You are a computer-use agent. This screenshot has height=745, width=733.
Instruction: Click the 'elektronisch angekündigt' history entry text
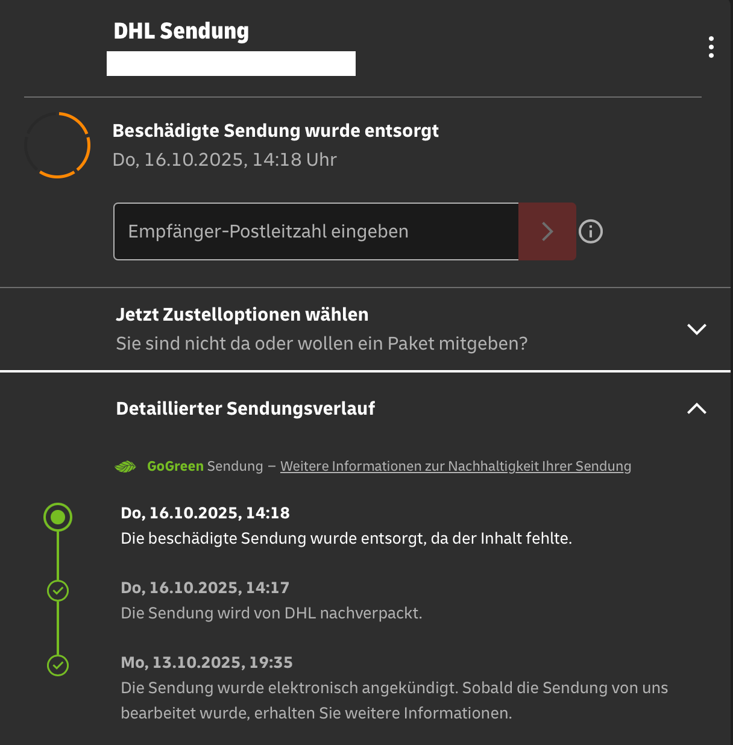pyautogui.click(x=394, y=688)
